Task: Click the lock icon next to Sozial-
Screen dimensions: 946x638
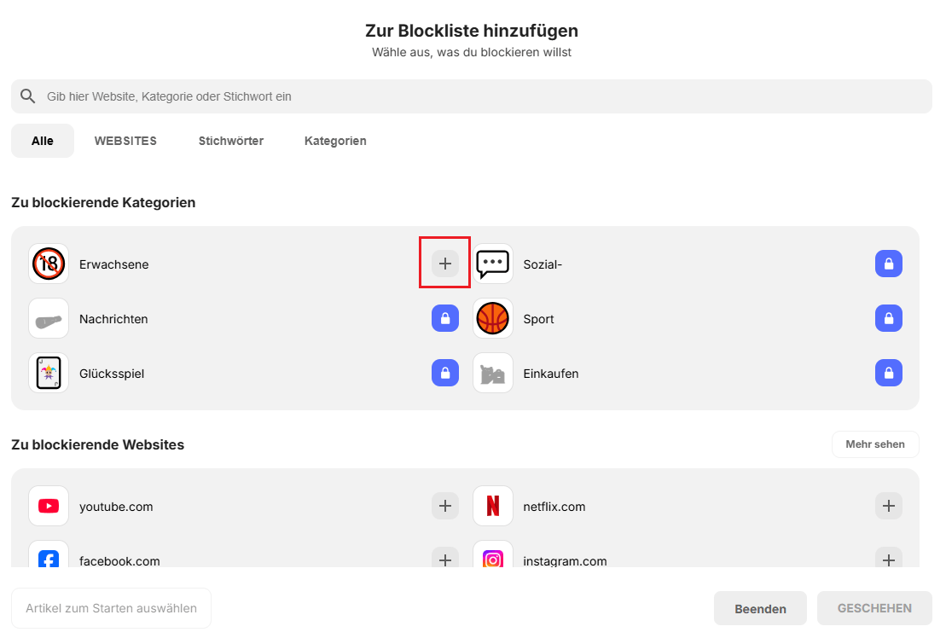Action: (x=888, y=264)
